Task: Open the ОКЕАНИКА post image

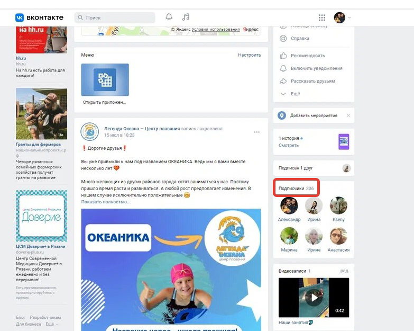Action: [x=171, y=270]
